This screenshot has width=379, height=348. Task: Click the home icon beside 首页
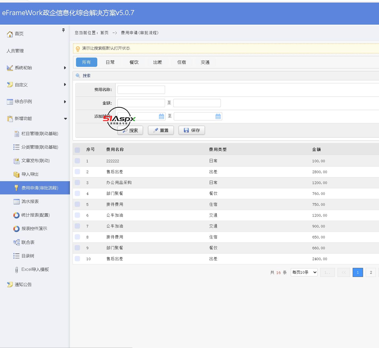tap(10, 34)
